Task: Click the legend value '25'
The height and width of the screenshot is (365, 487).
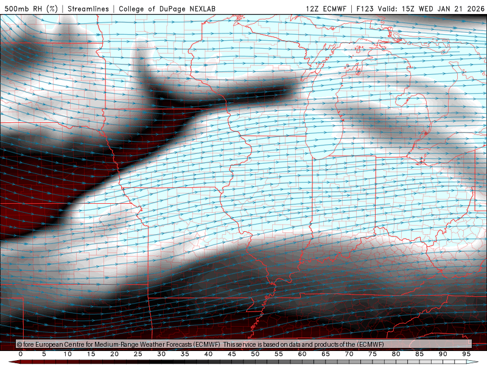Action: [138, 354]
